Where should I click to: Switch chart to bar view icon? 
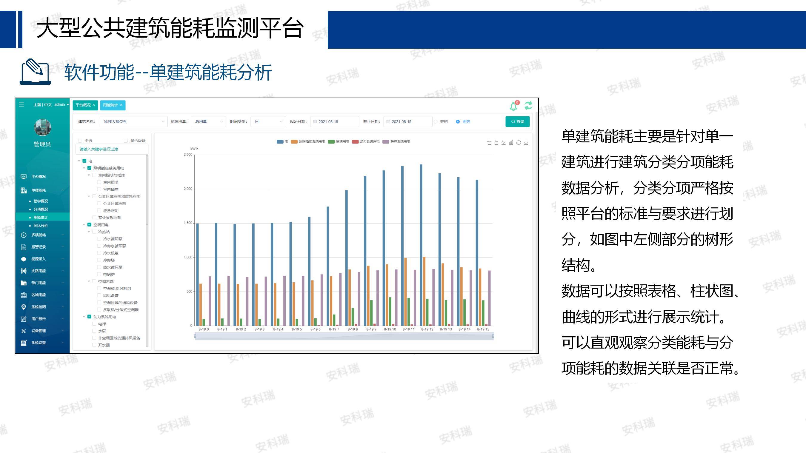[x=511, y=143]
